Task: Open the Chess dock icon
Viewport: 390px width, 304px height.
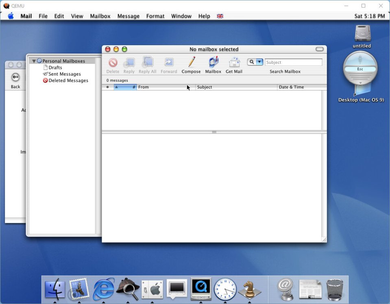Action: point(250,289)
